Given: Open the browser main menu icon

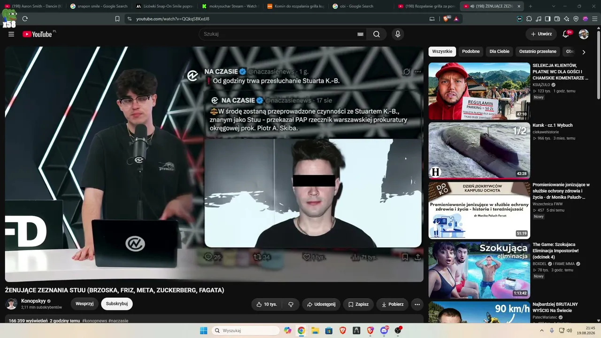Looking at the screenshot, I should 594,19.
